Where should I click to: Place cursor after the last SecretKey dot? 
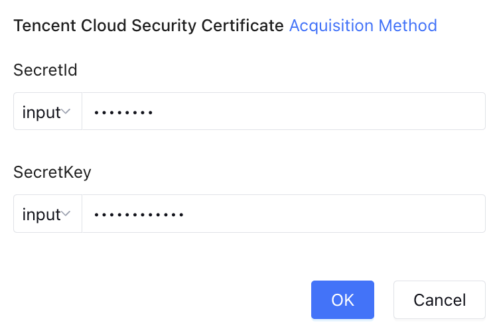pos(186,215)
